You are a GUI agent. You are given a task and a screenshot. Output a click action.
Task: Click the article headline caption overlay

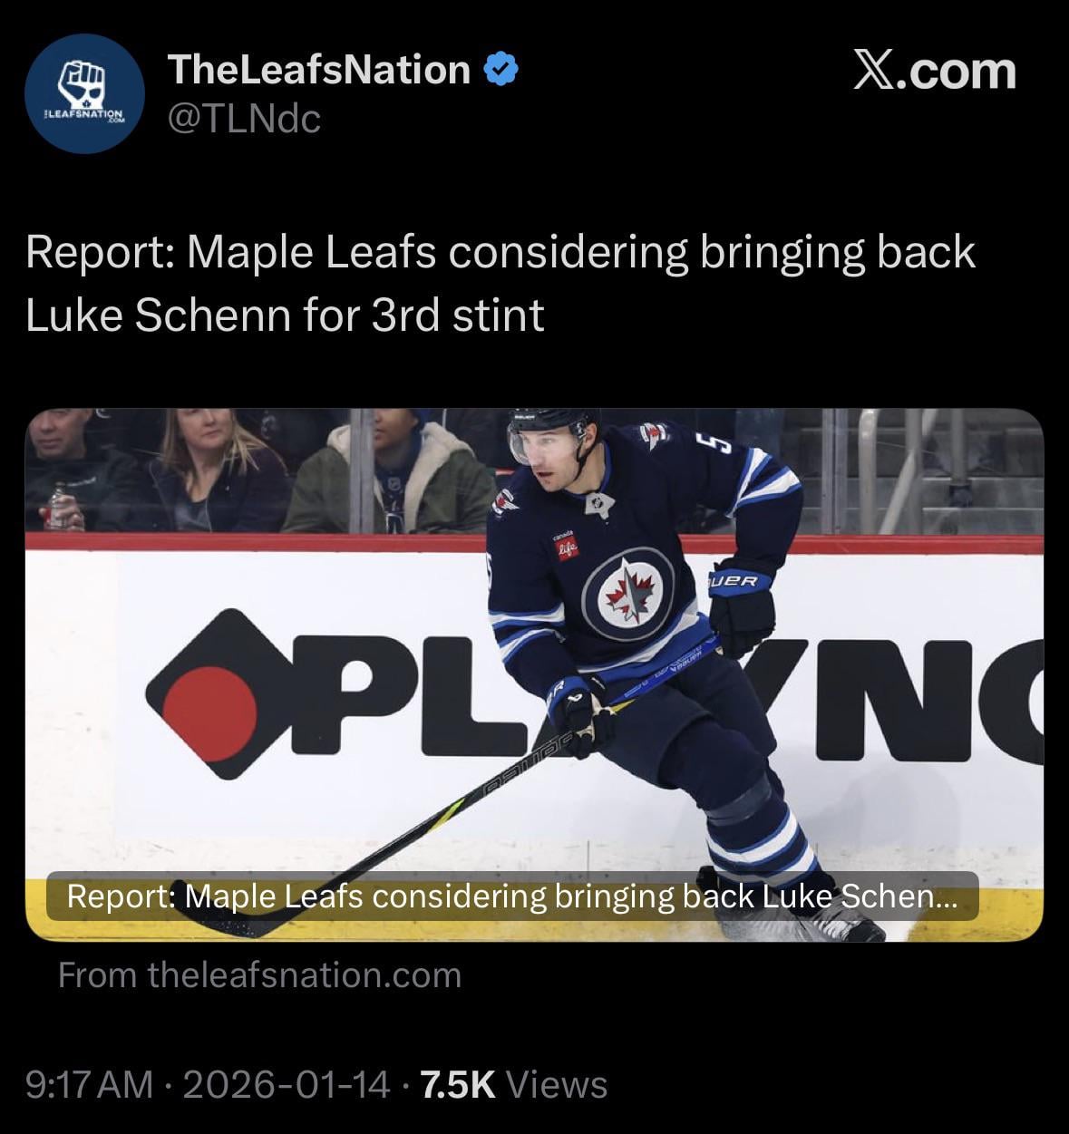coord(512,897)
